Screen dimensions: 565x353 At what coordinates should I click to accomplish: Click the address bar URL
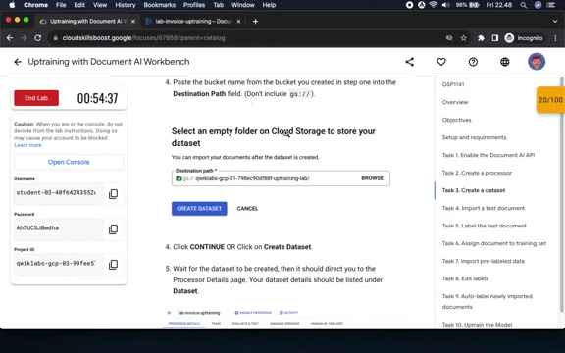[x=143, y=38]
